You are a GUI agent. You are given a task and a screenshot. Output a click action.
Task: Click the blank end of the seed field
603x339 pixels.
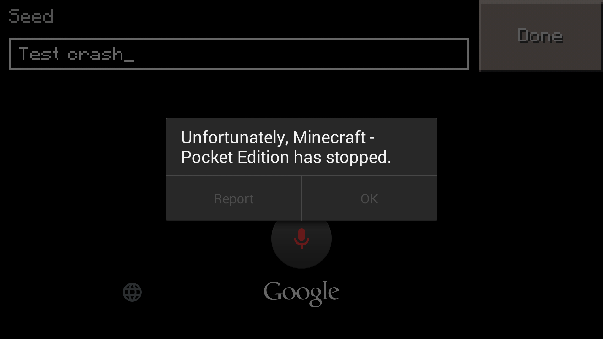click(301, 54)
